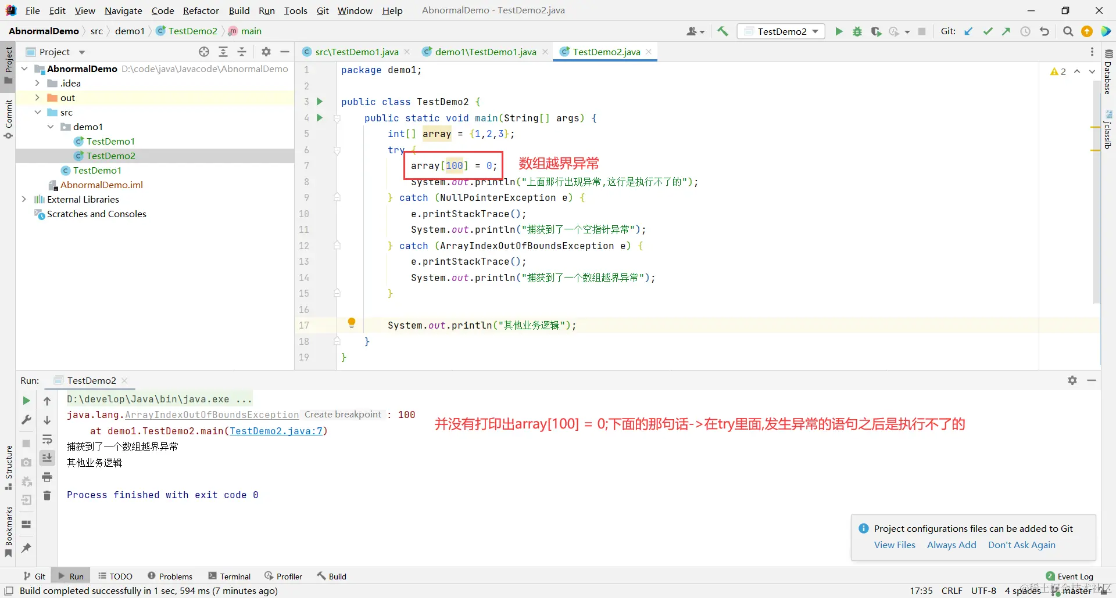Click View Files in Git notification
The width and height of the screenshot is (1116, 598).
point(895,545)
